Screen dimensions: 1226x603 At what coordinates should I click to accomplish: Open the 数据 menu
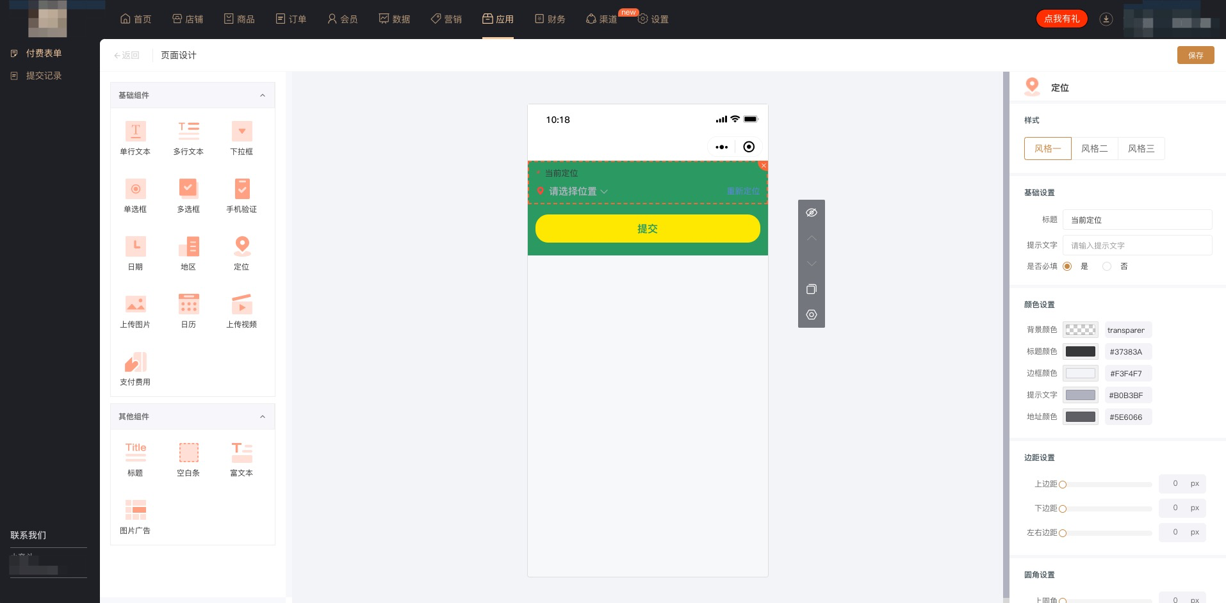(x=395, y=19)
